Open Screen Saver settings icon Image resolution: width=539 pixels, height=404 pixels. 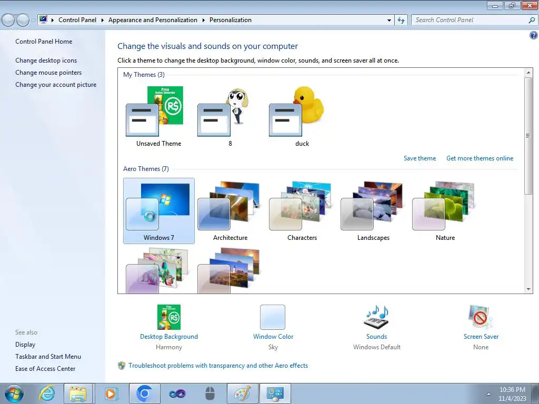click(x=481, y=317)
